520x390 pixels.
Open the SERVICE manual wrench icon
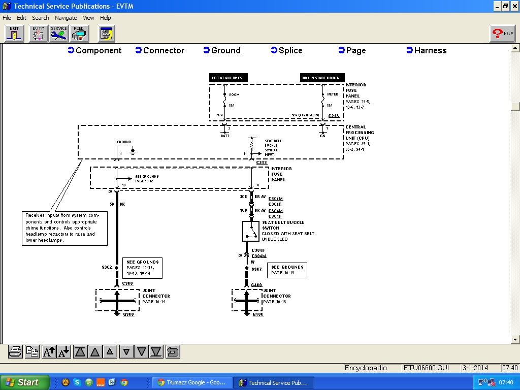point(59,34)
